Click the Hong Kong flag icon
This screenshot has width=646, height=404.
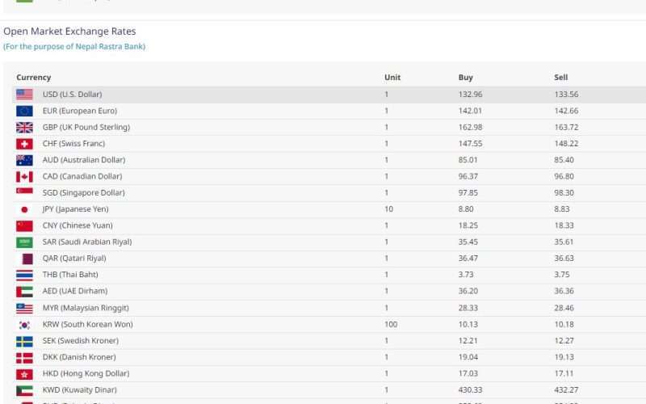[24, 373]
